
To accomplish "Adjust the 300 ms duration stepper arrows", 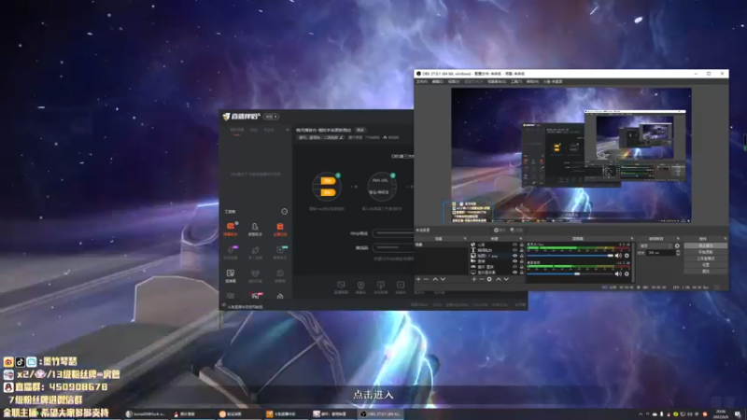I will click(679, 253).
